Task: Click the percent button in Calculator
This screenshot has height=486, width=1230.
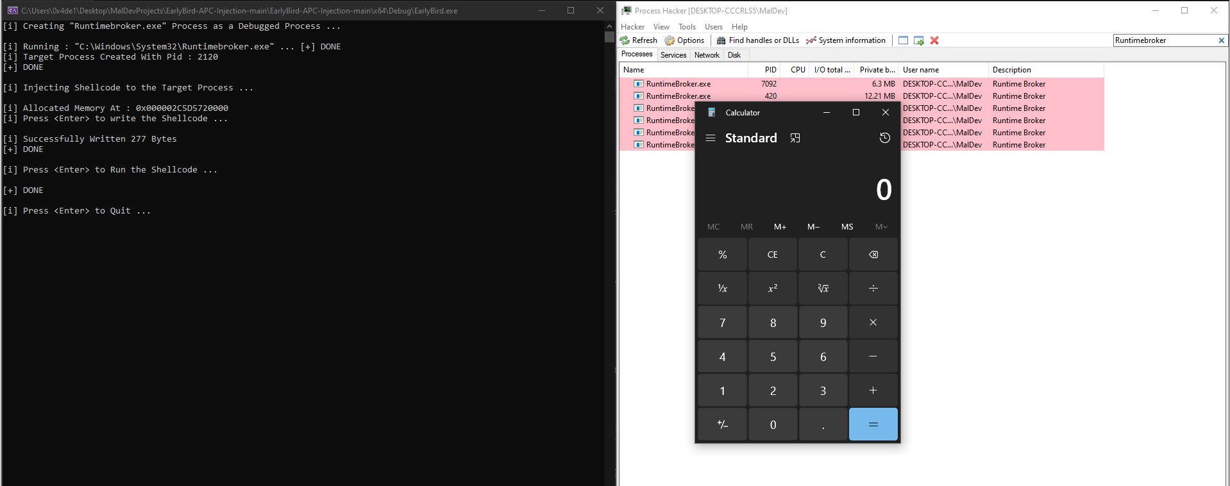Action: (723, 255)
